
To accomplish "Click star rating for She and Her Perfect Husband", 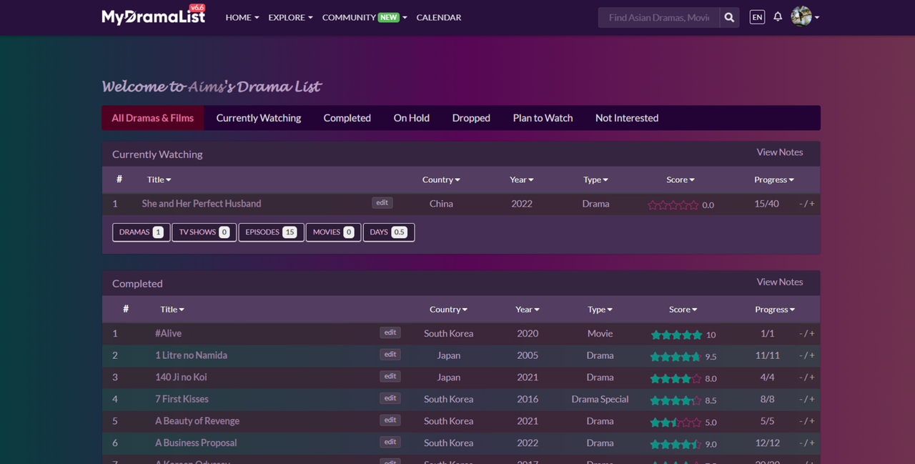I will (673, 204).
